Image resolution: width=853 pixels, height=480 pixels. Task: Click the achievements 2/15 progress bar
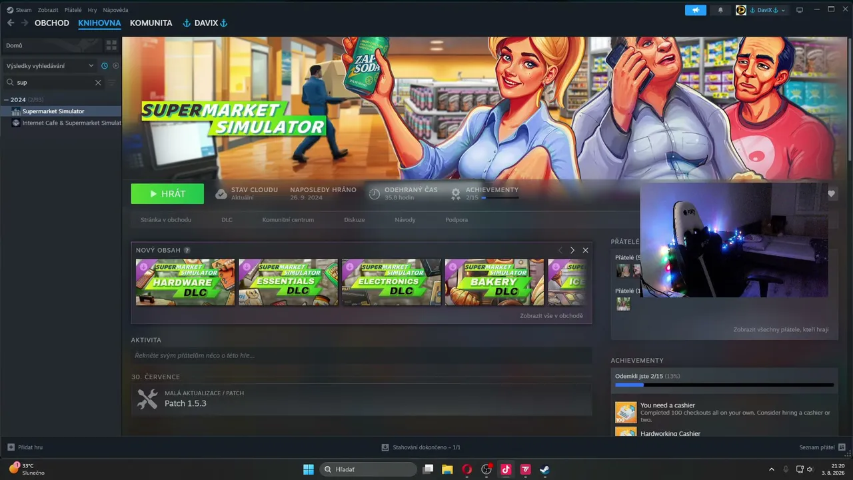tap(500, 198)
